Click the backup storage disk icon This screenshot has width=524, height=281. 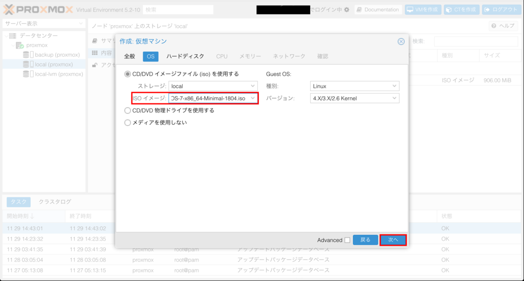(x=28, y=55)
